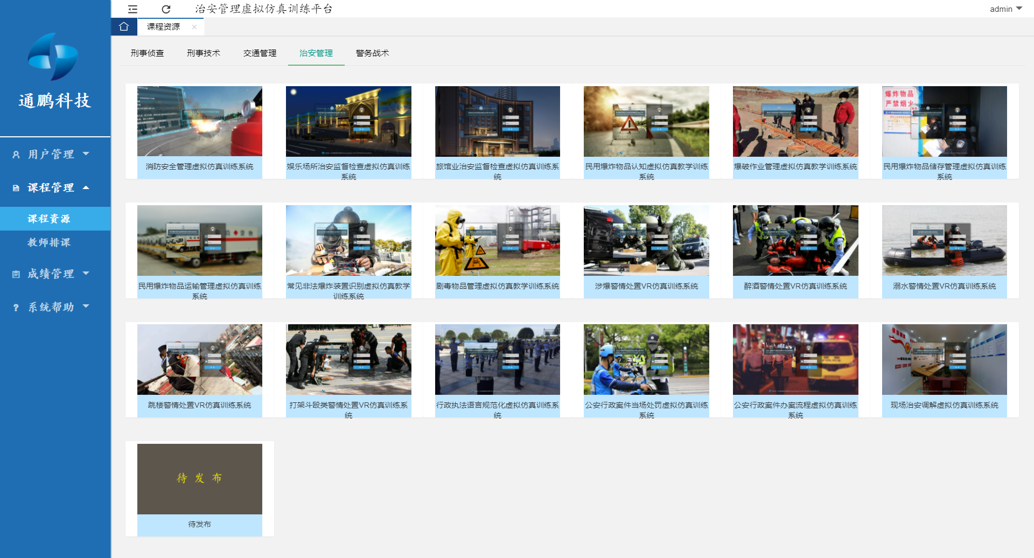Expand the 系统帮助 menu

click(51, 307)
